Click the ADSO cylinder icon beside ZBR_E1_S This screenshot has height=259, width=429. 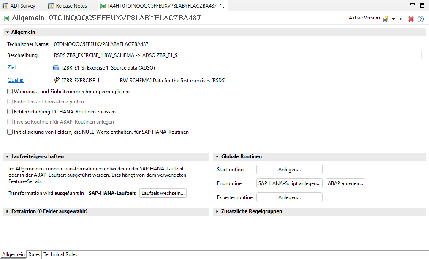pos(56,68)
